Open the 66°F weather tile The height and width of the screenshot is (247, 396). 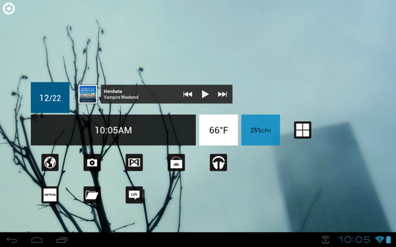218,130
